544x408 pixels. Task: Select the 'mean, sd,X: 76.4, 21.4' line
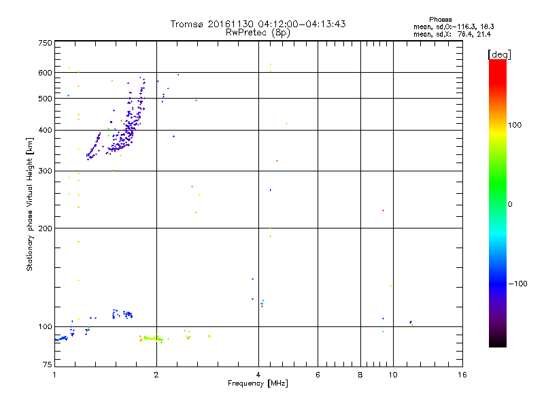(452, 34)
